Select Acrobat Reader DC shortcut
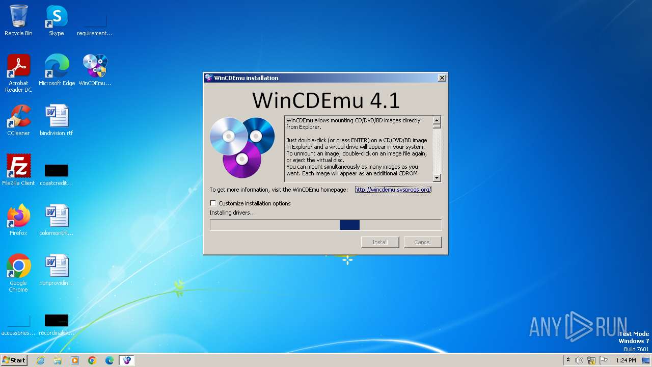 18,73
